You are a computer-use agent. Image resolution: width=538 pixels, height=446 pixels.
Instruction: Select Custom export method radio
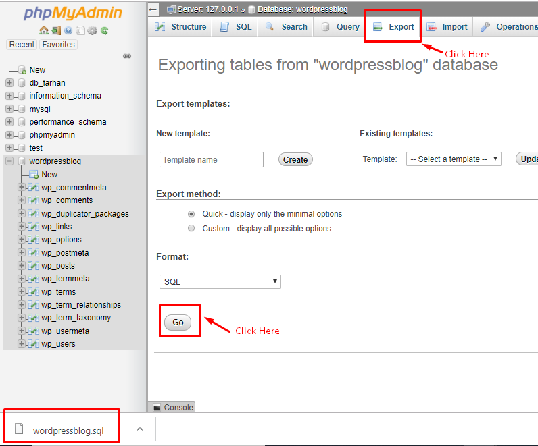coord(191,228)
